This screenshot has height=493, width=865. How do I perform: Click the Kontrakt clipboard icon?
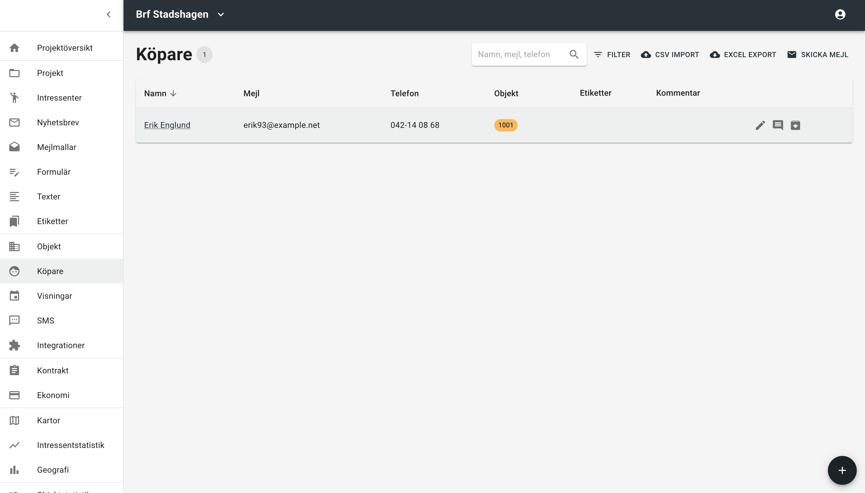tap(14, 370)
